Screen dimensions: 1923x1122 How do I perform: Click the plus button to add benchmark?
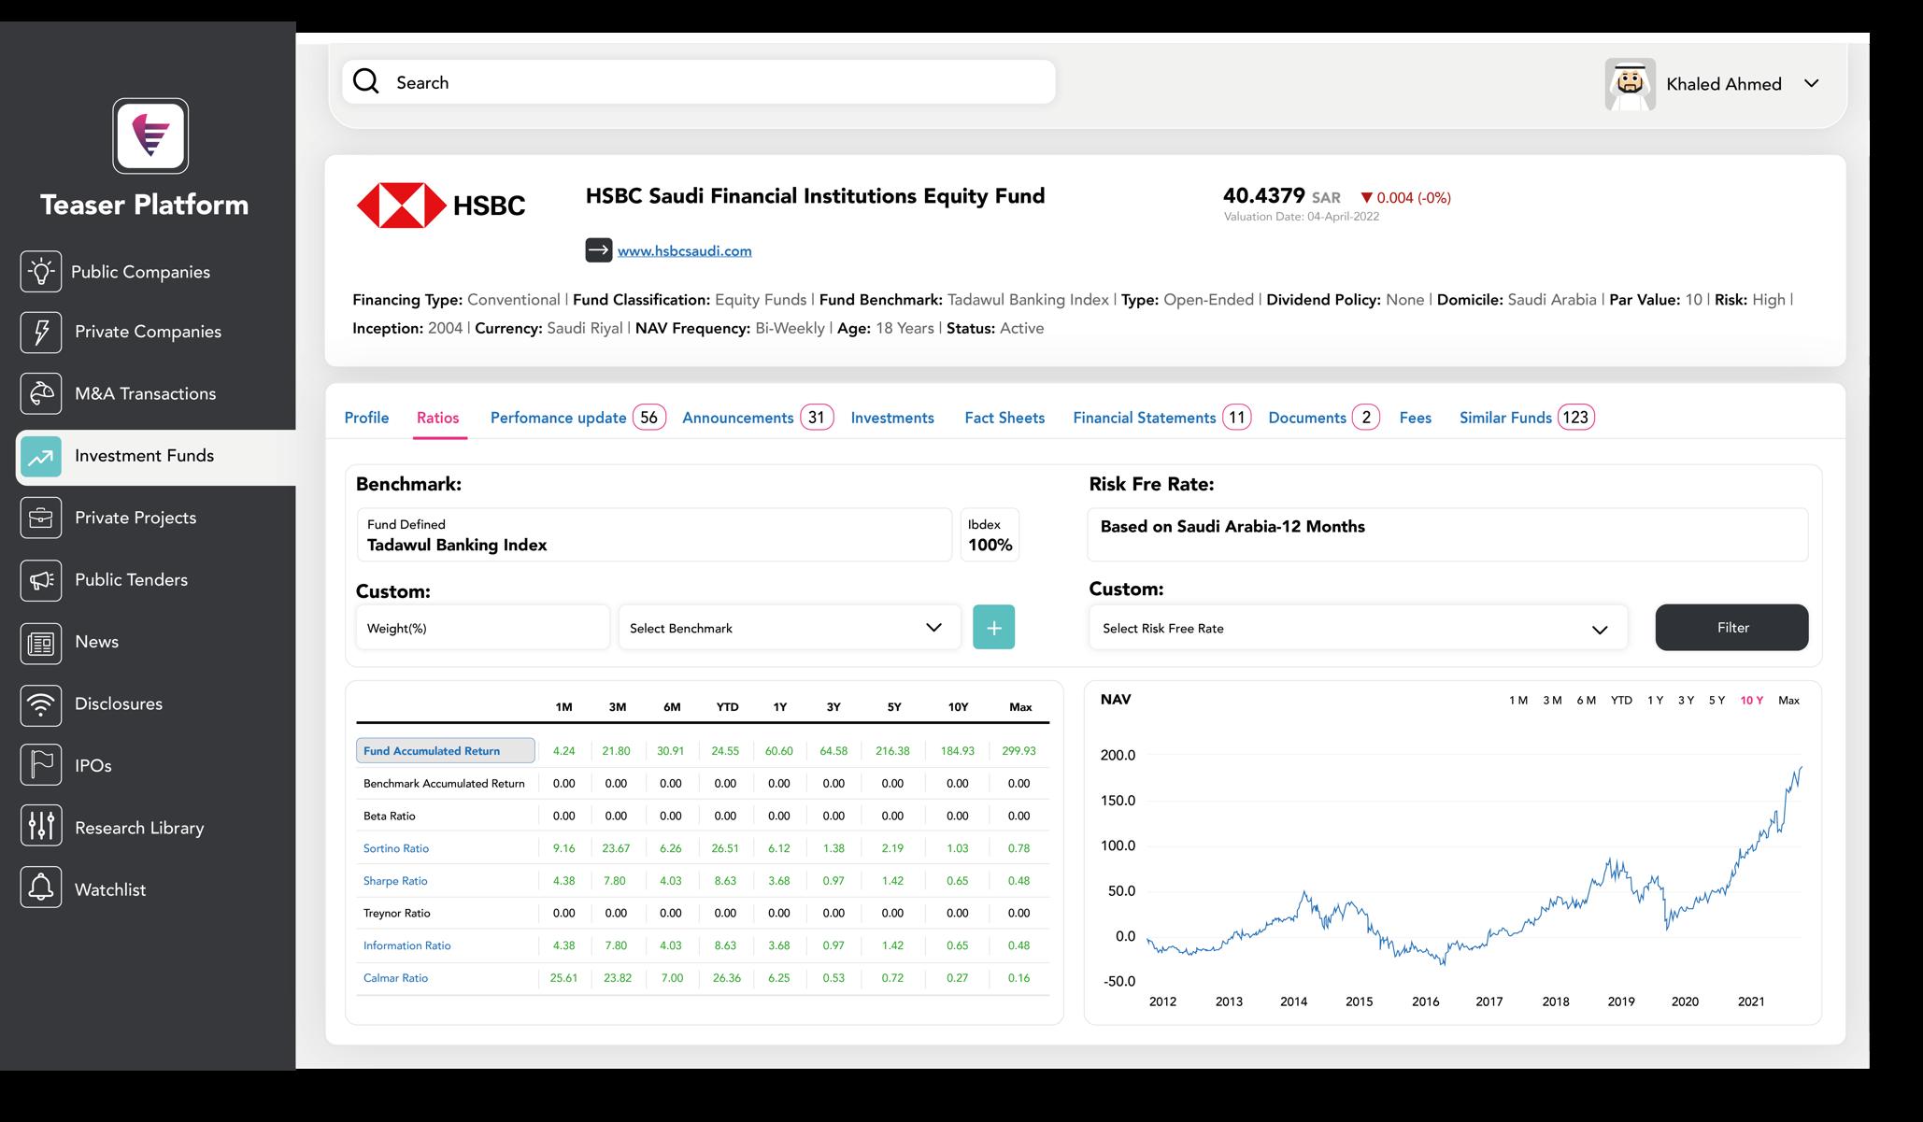(x=993, y=628)
